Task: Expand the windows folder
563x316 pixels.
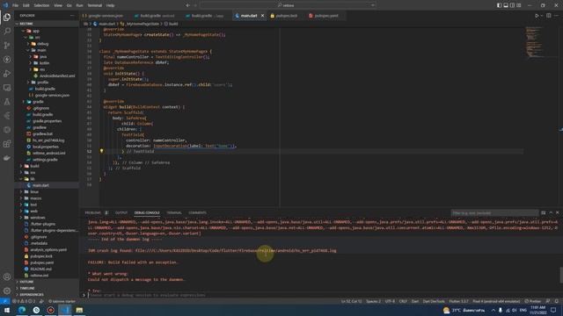Action: pyautogui.click(x=38, y=218)
